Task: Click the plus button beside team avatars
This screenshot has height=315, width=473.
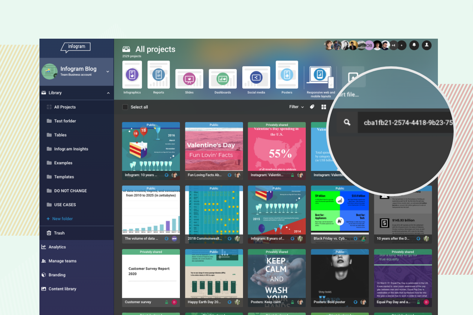Action: (x=402, y=45)
